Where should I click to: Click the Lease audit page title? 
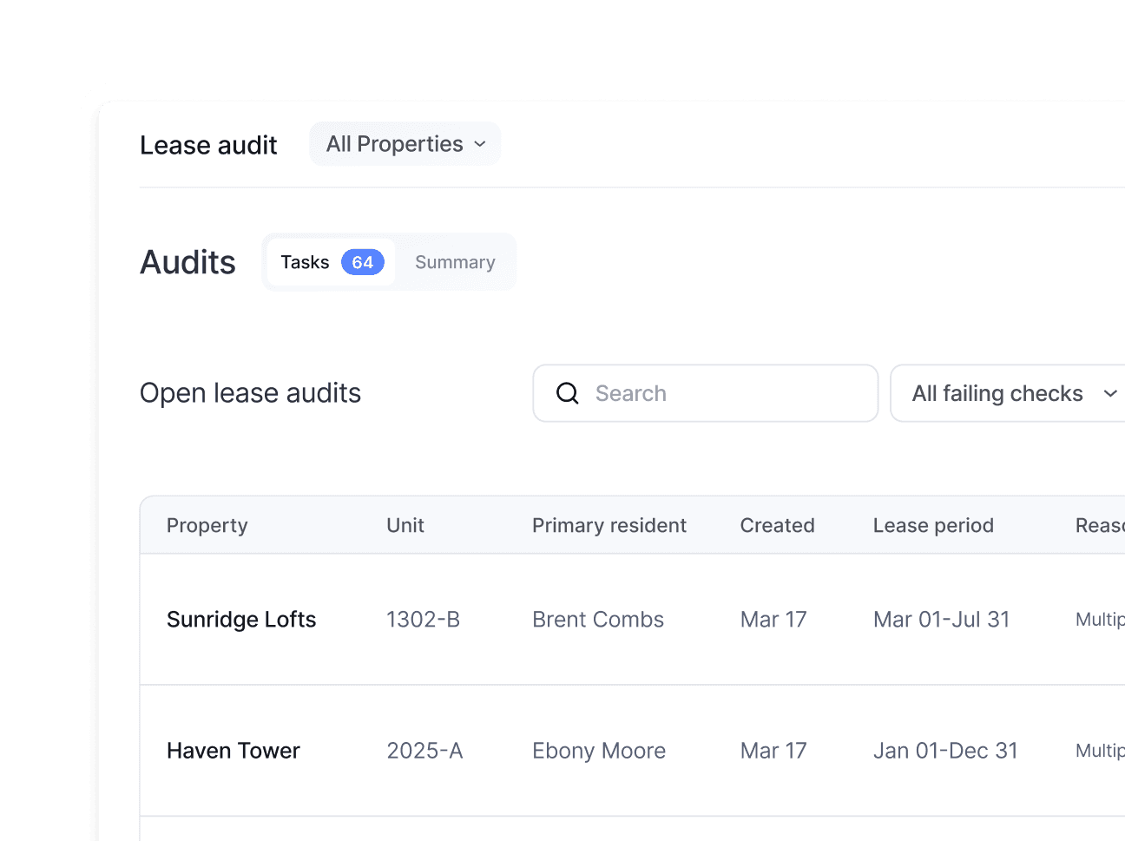pos(208,144)
